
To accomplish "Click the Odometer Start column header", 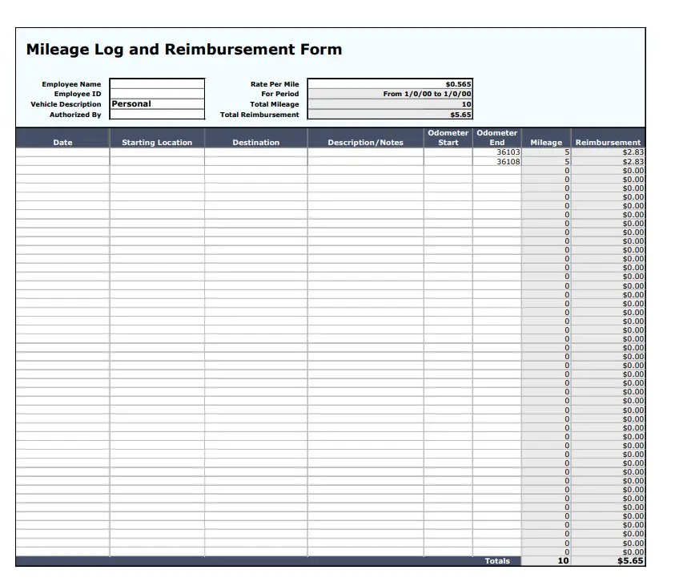I will (x=448, y=138).
